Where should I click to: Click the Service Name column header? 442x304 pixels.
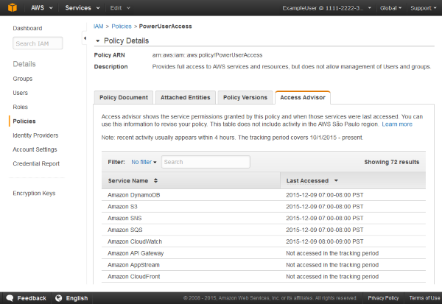tap(191, 180)
